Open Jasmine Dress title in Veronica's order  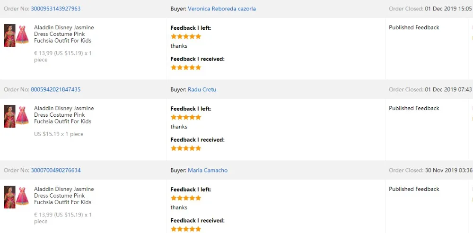point(64,34)
